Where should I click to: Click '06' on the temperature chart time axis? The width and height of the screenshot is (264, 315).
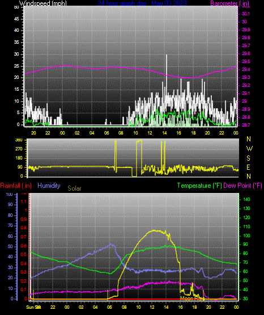[109, 307]
